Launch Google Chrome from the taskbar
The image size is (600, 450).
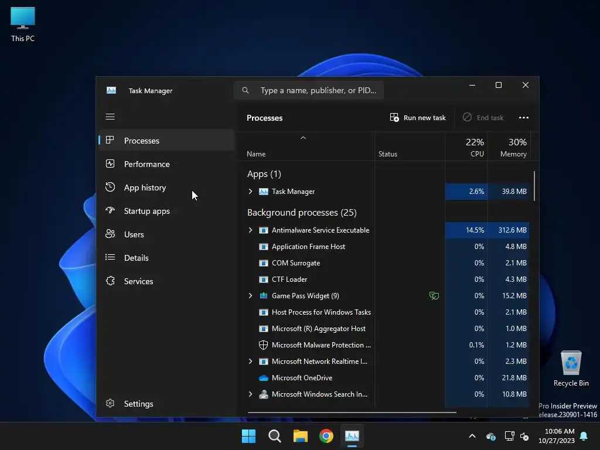[326, 436]
